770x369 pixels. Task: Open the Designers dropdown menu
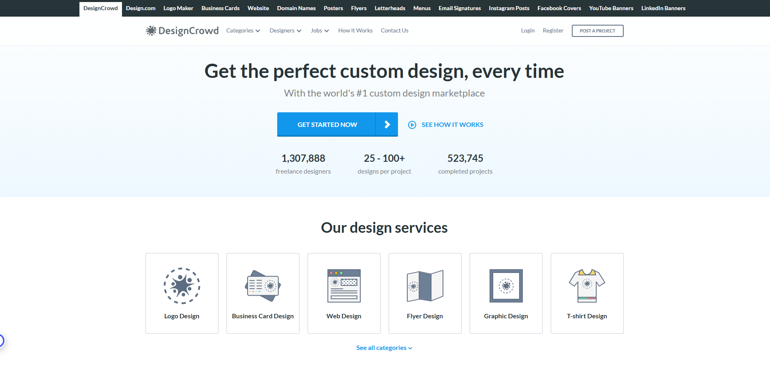285,30
